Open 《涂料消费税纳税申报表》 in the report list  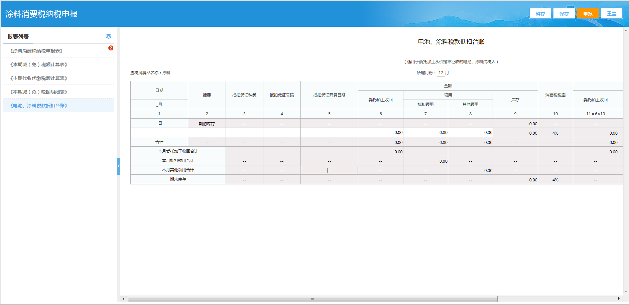coord(36,51)
